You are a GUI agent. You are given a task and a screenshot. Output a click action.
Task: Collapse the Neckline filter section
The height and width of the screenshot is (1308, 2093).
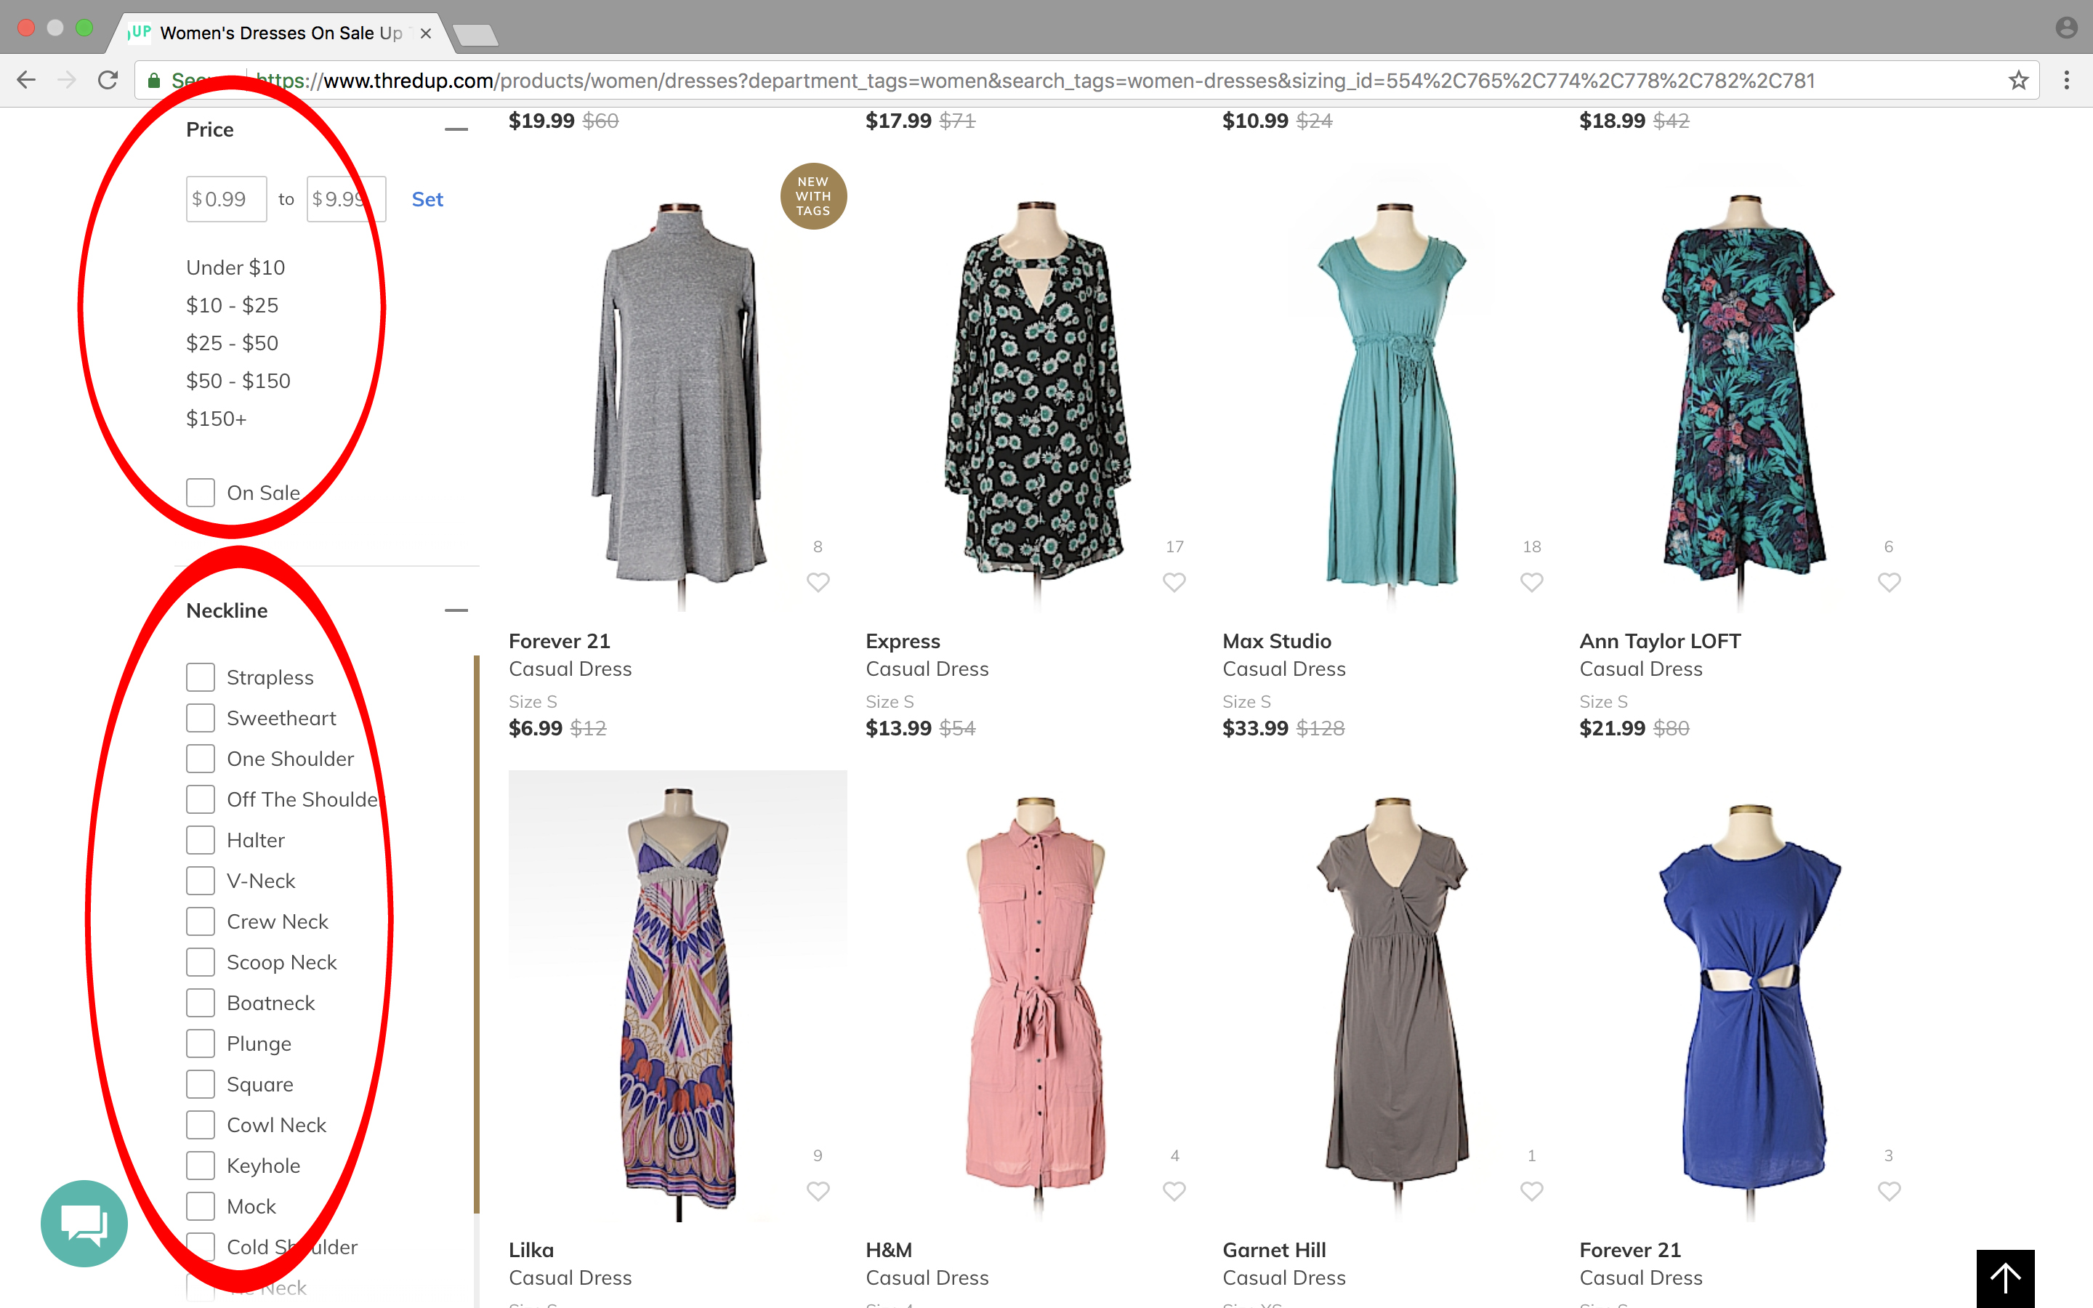click(456, 610)
